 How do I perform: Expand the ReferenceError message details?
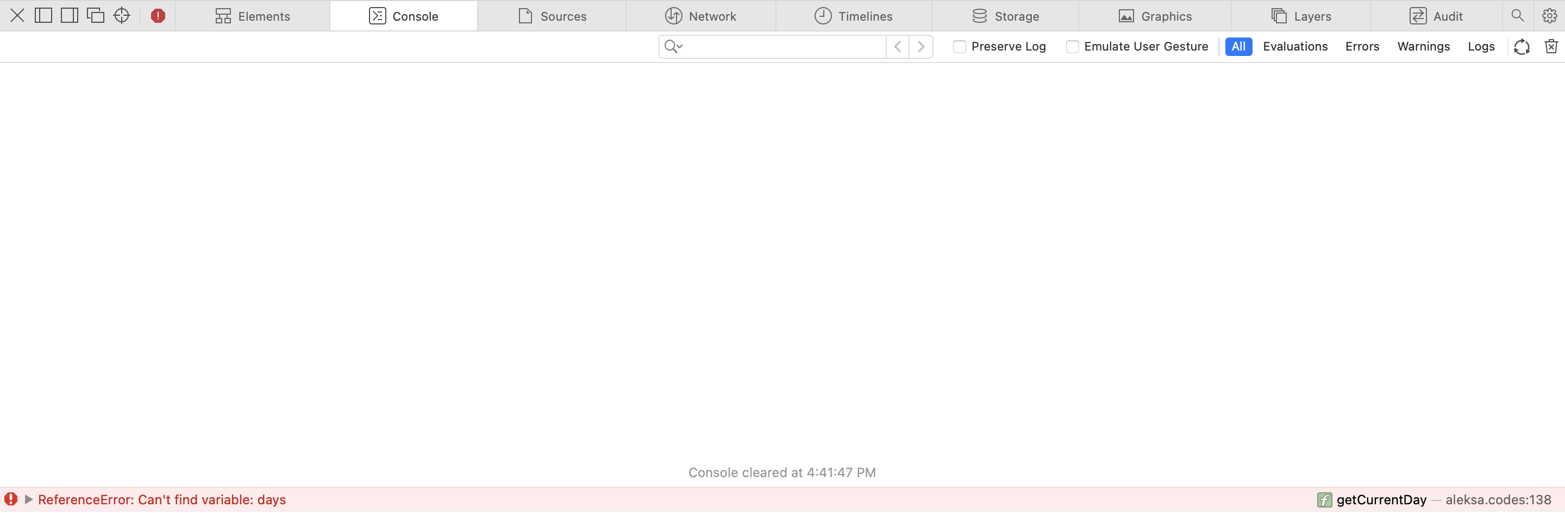(x=27, y=499)
